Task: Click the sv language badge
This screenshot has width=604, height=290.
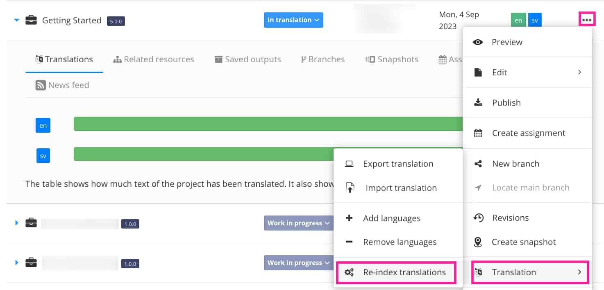Action: click(535, 19)
